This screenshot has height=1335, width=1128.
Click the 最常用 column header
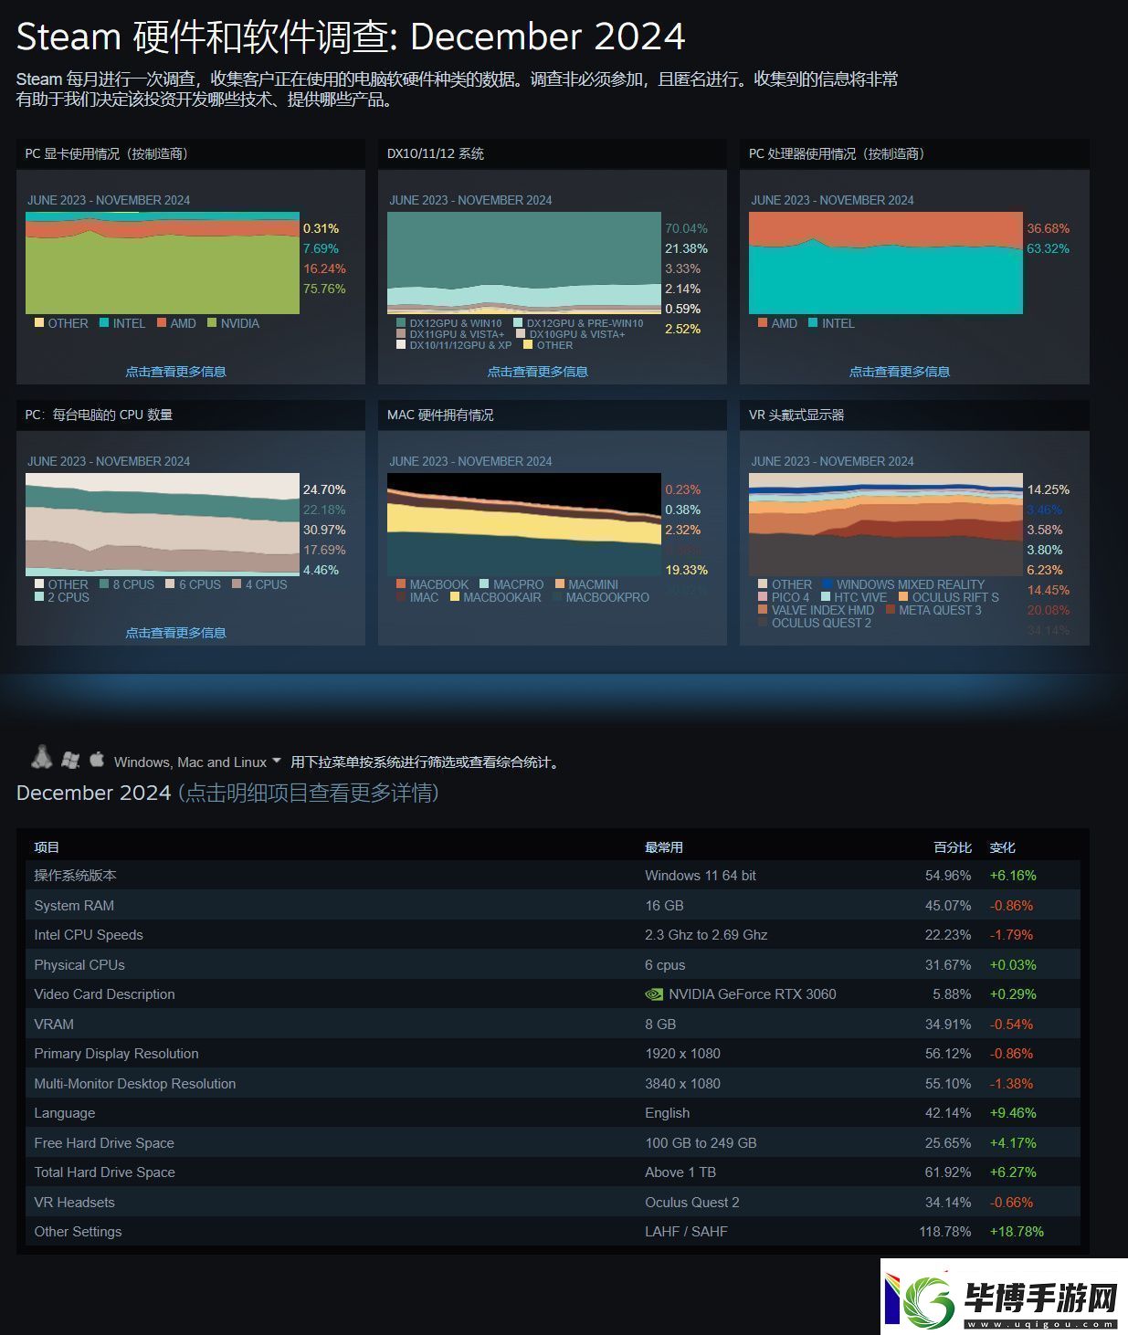point(664,847)
